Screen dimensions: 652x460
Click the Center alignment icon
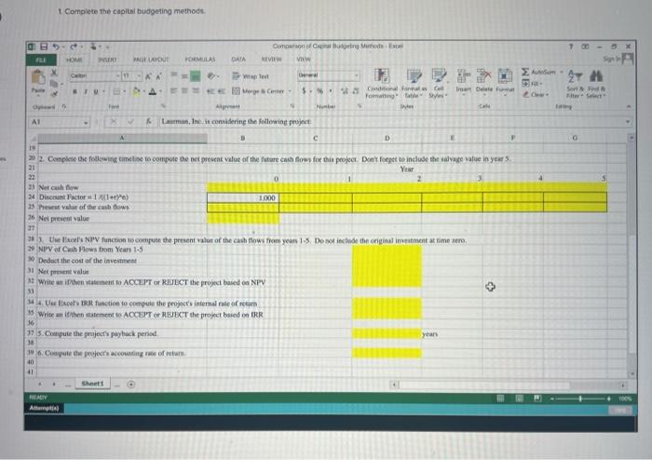click(184, 91)
